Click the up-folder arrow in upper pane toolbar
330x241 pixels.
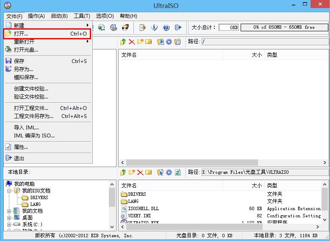coord(123,41)
